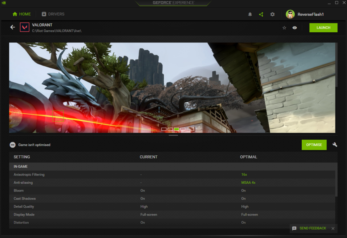Click the Game isn't optimised status icon
This screenshot has height=238, width=347.
click(13, 144)
